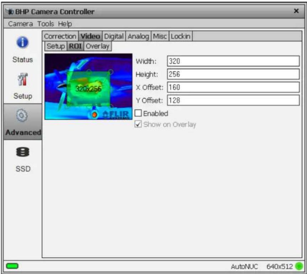Focus the X Offset field

(233, 87)
